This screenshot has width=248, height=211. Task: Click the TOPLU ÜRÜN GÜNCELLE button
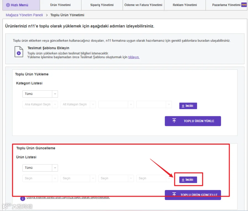tap(193, 195)
